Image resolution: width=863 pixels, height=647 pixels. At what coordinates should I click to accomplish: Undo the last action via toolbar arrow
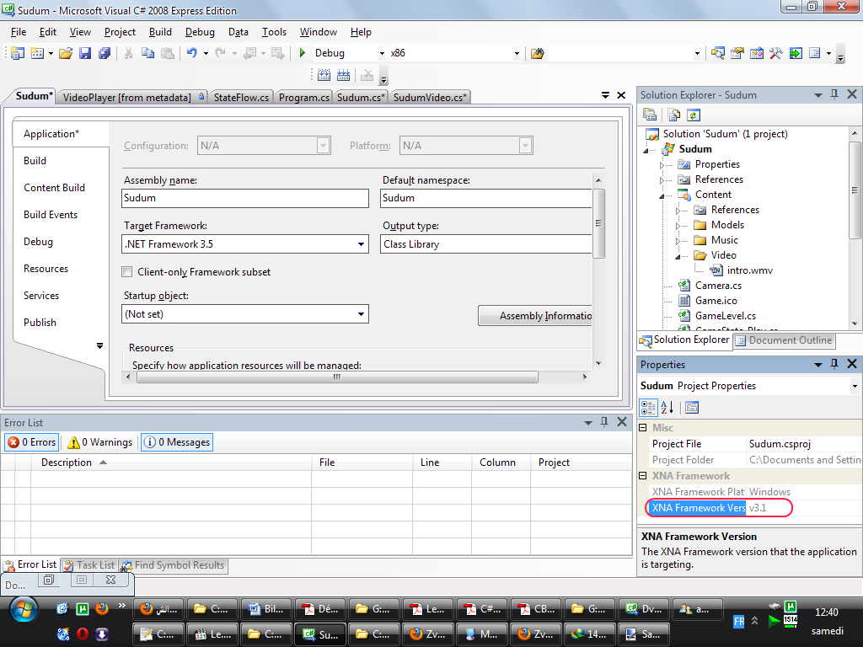point(191,53)
